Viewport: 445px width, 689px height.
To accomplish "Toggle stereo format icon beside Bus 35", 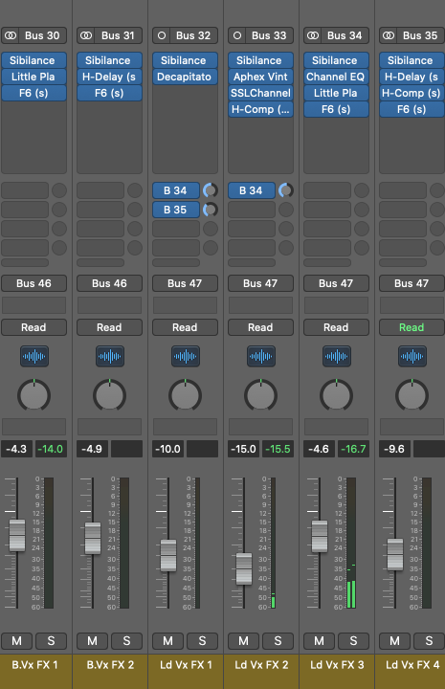I will (x=389, y=35).
